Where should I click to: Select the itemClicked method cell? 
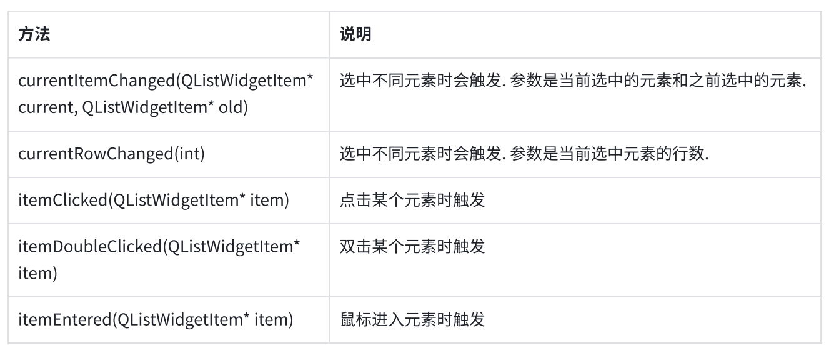(x=169, y=201)
